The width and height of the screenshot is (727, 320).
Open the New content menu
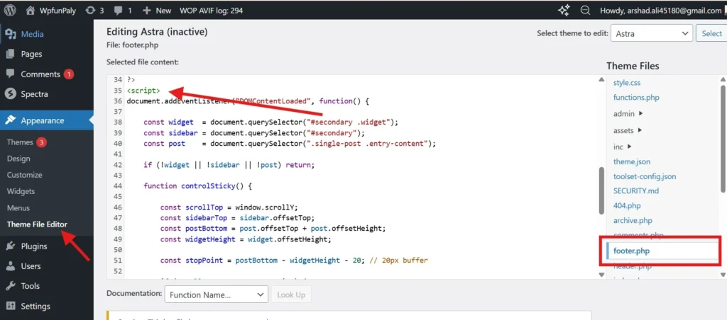pyautogui.click(x=156, y=10)
